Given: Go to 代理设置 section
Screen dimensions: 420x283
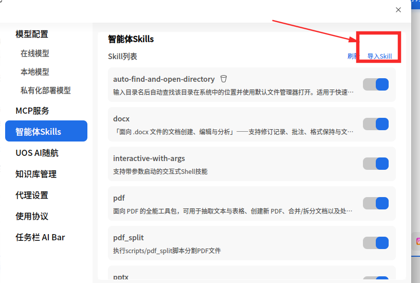Looking at the screenshot, I should point(32,196).
